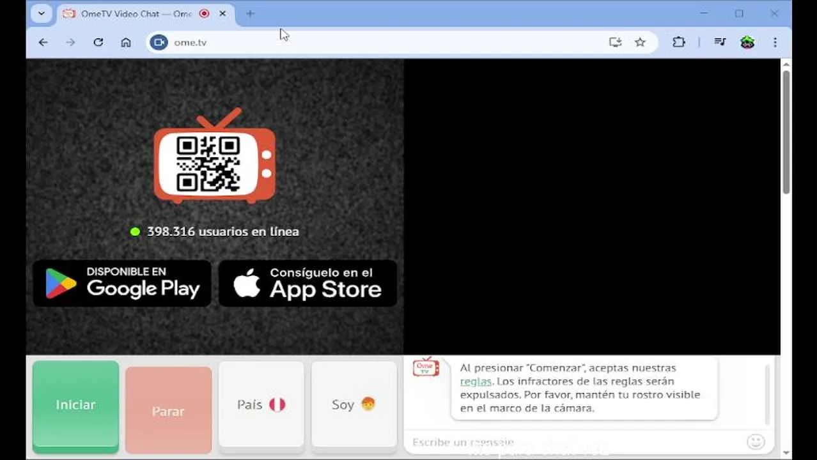Click the Parar button

[x=168, y=410]
